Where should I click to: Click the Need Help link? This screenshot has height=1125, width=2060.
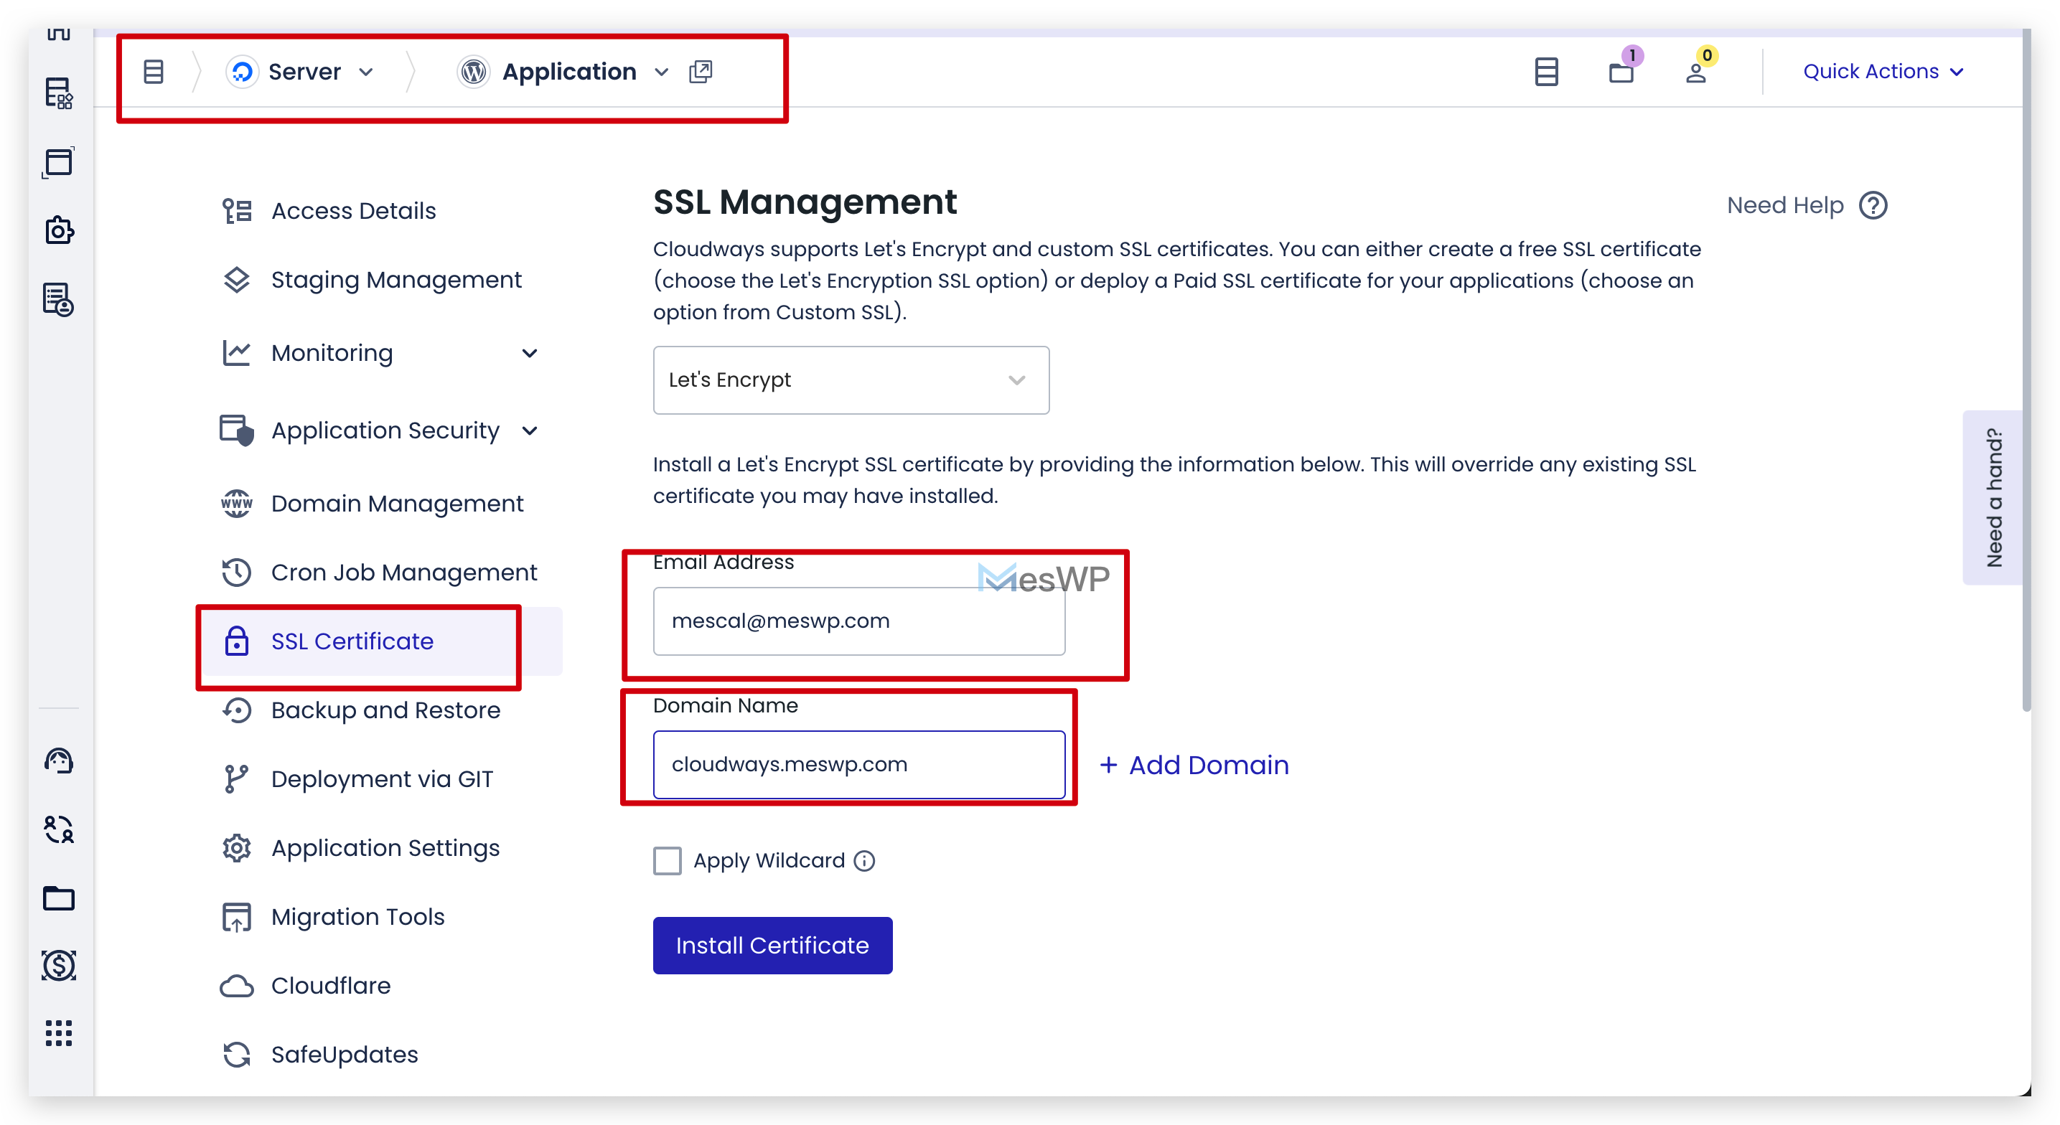[1785, 205]
